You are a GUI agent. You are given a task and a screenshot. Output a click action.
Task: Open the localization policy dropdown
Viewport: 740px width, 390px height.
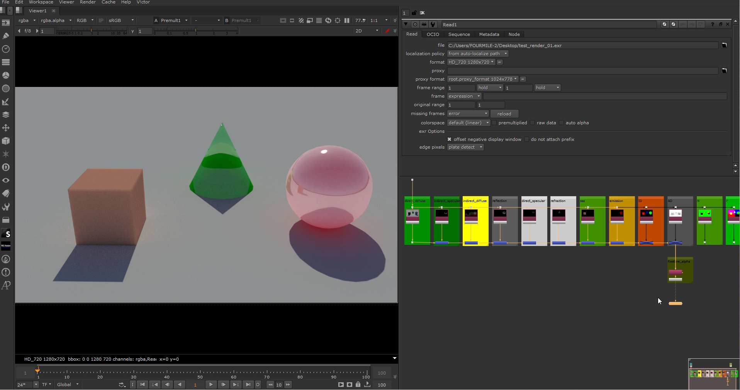pos(477,54)
